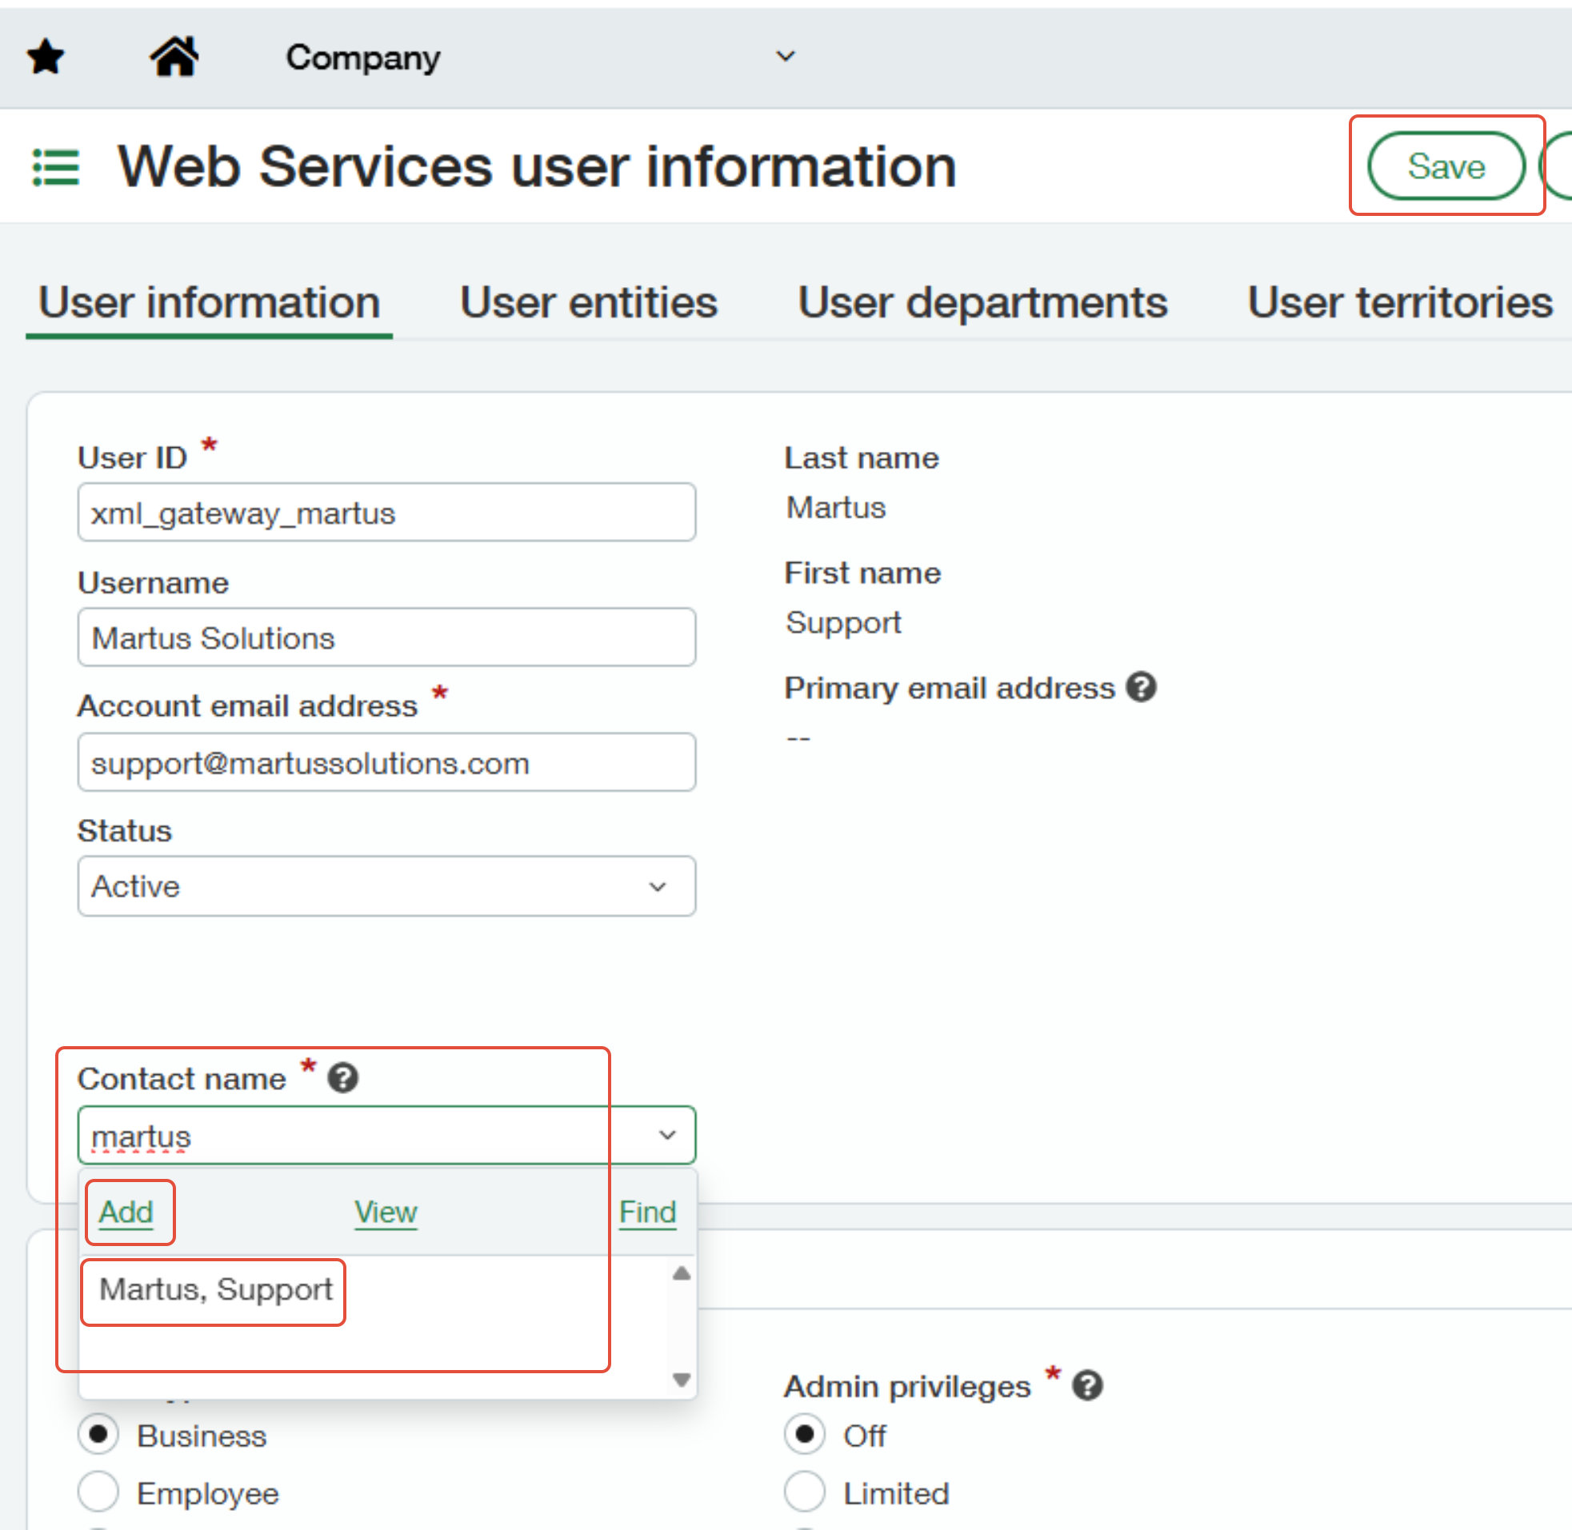
Task: Click the Add link under Contact name
Action: point(126,1212)
